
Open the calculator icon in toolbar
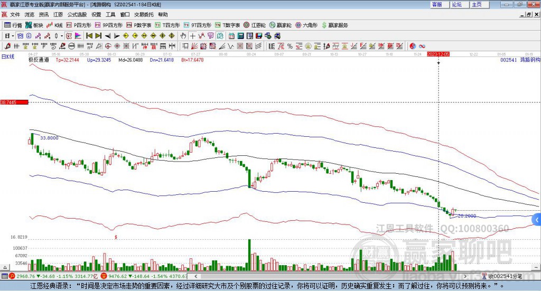(x=241, y=36)
